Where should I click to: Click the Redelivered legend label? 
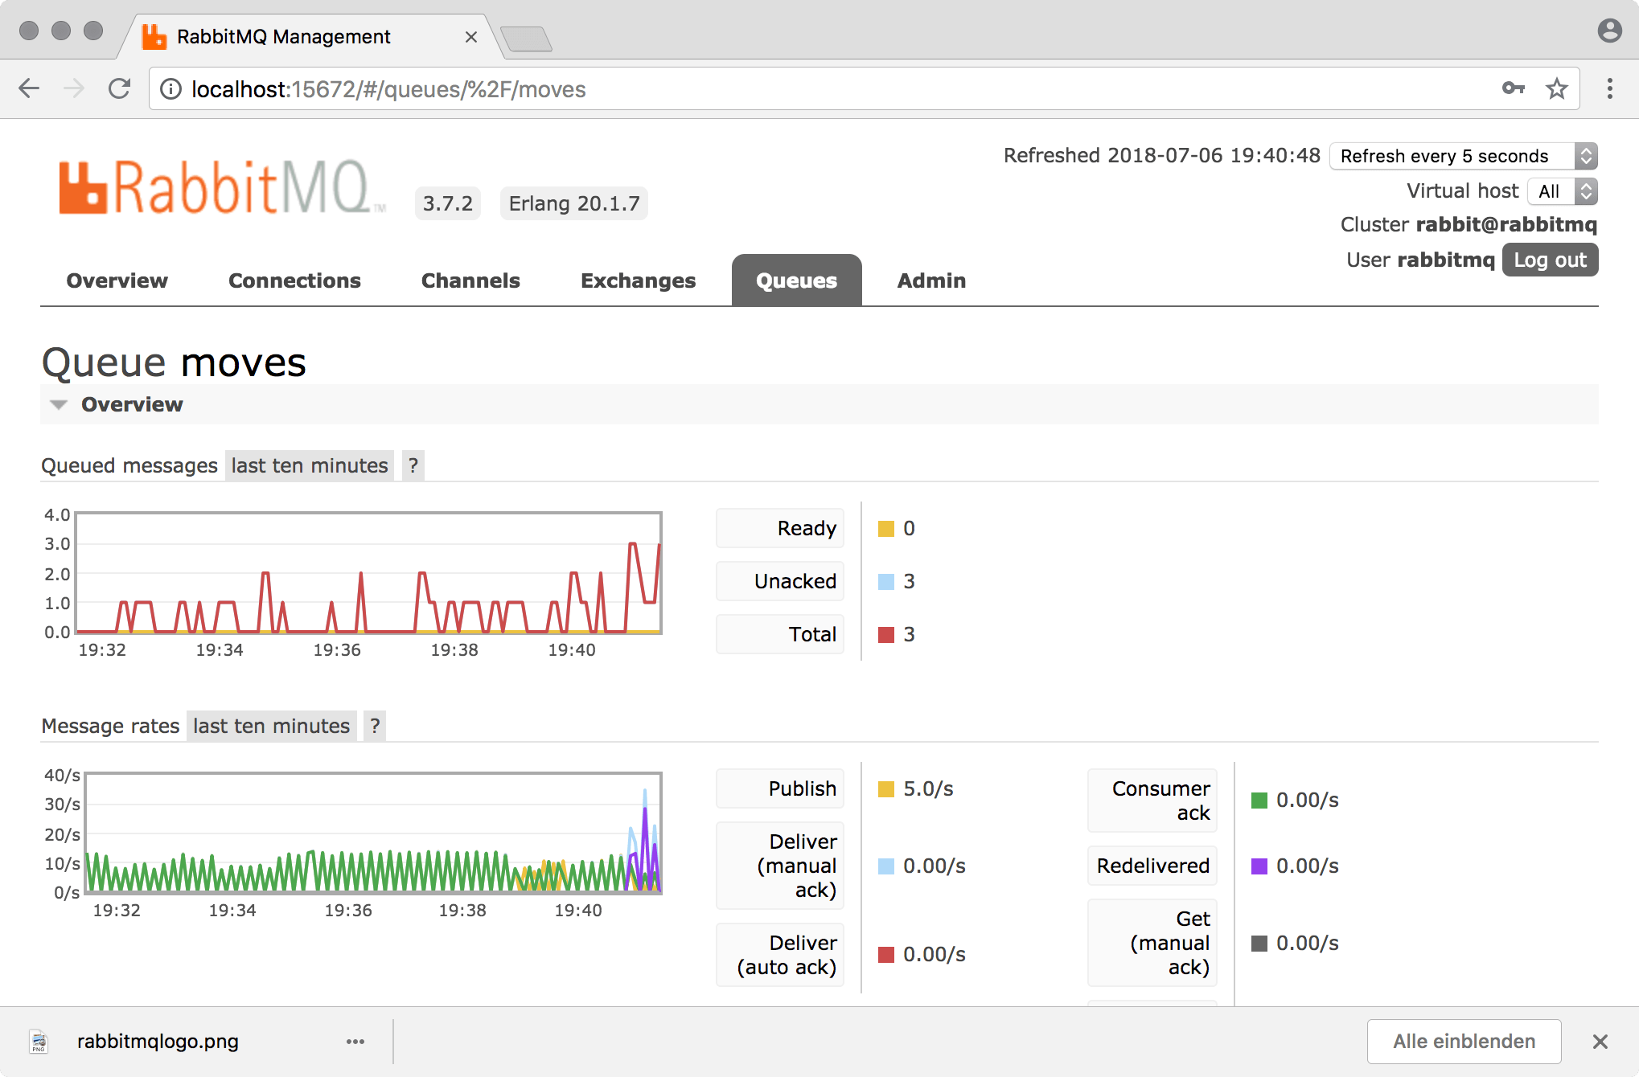(1152, 866)
